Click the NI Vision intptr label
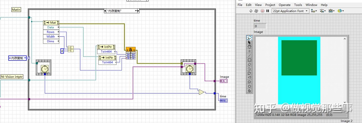 point(12,77)
